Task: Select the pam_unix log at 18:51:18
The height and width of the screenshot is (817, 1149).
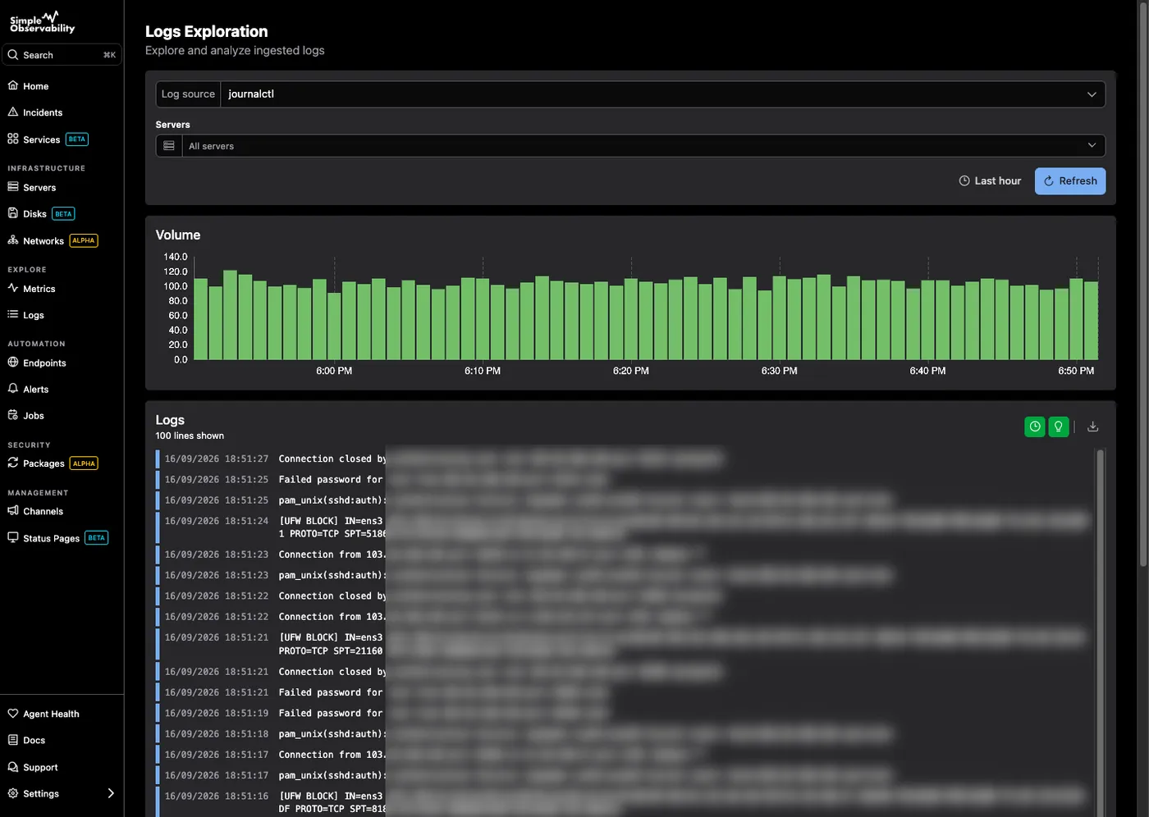Action: [x=624, y=733]
